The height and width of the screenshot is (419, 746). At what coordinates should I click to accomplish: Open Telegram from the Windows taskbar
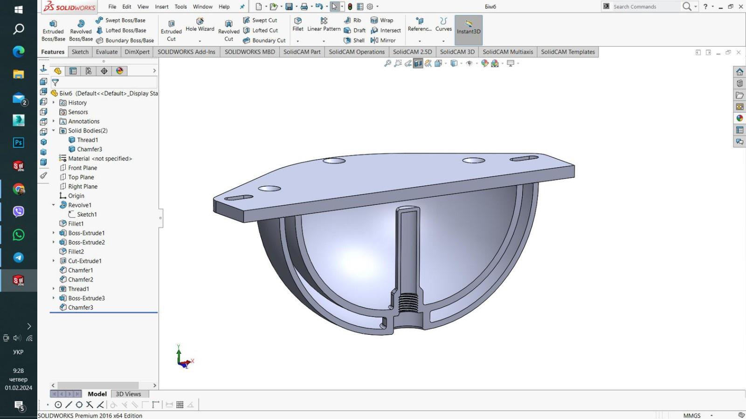click(x=19, y=257)
